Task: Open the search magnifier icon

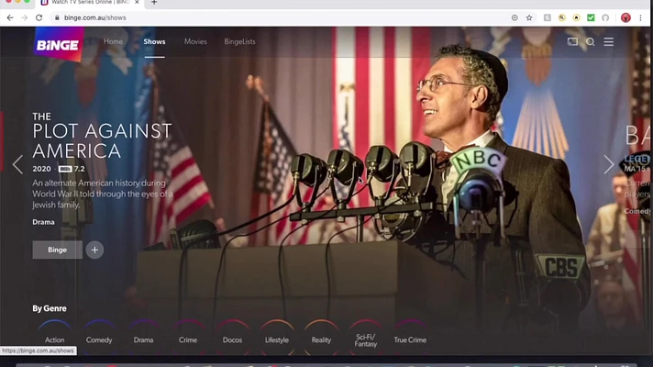Action: [590, 41]
